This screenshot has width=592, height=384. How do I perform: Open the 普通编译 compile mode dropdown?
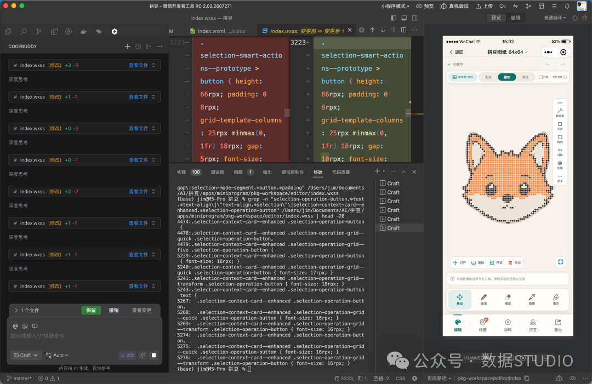[x=555, y=18]
